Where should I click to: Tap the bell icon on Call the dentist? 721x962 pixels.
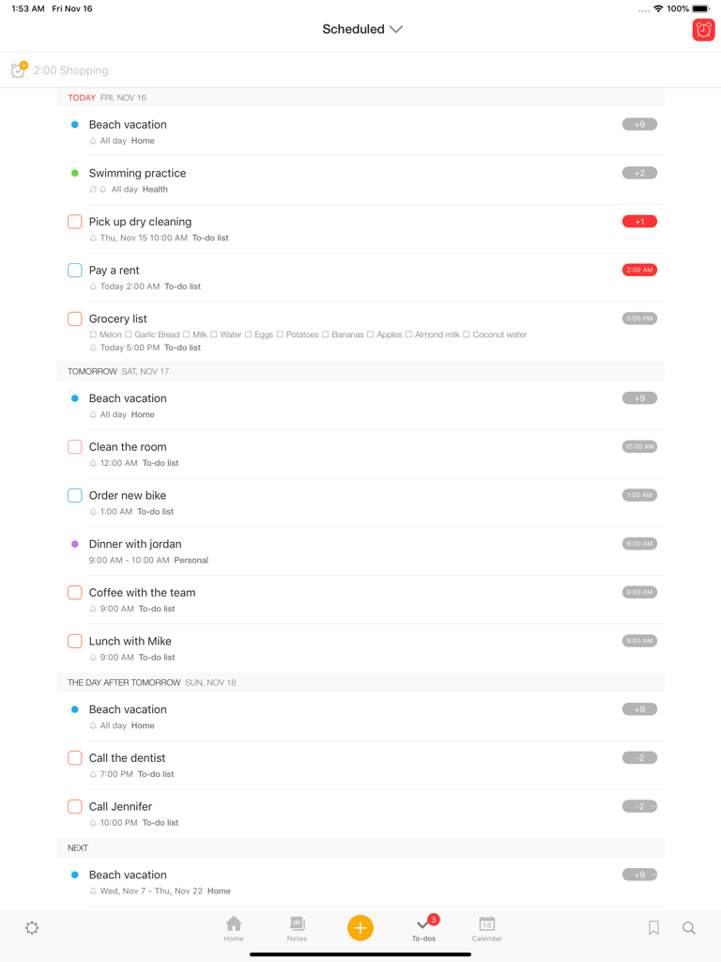point(94,774)
